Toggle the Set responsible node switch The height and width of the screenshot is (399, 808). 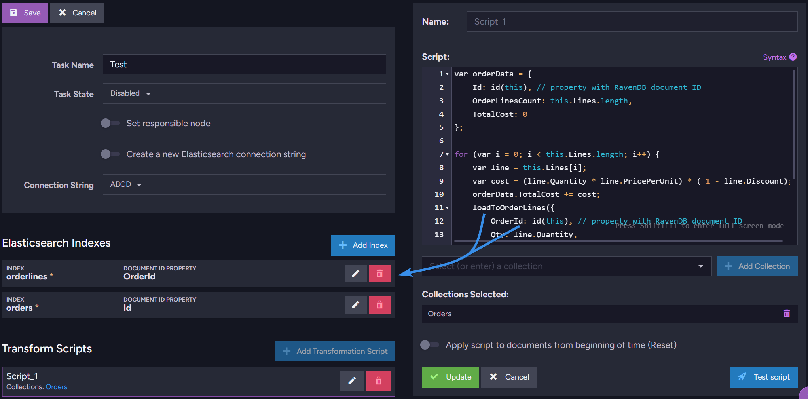(110, 123)
